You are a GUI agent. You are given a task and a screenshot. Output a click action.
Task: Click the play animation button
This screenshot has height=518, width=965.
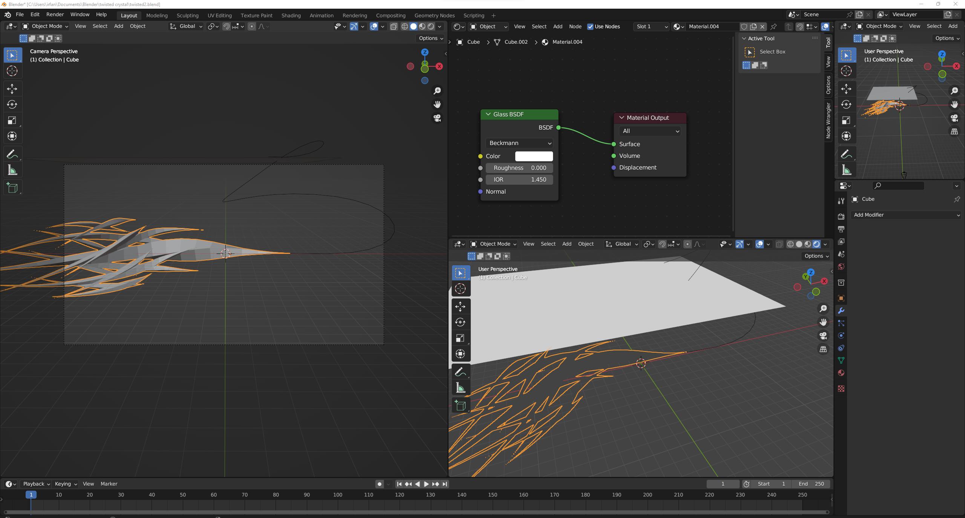426,484
